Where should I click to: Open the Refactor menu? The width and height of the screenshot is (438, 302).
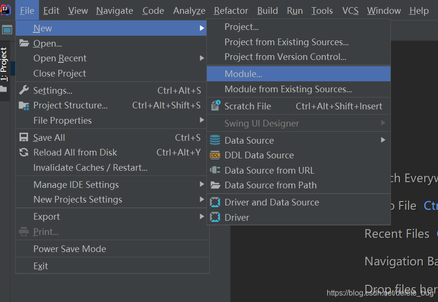click(231, 10)
